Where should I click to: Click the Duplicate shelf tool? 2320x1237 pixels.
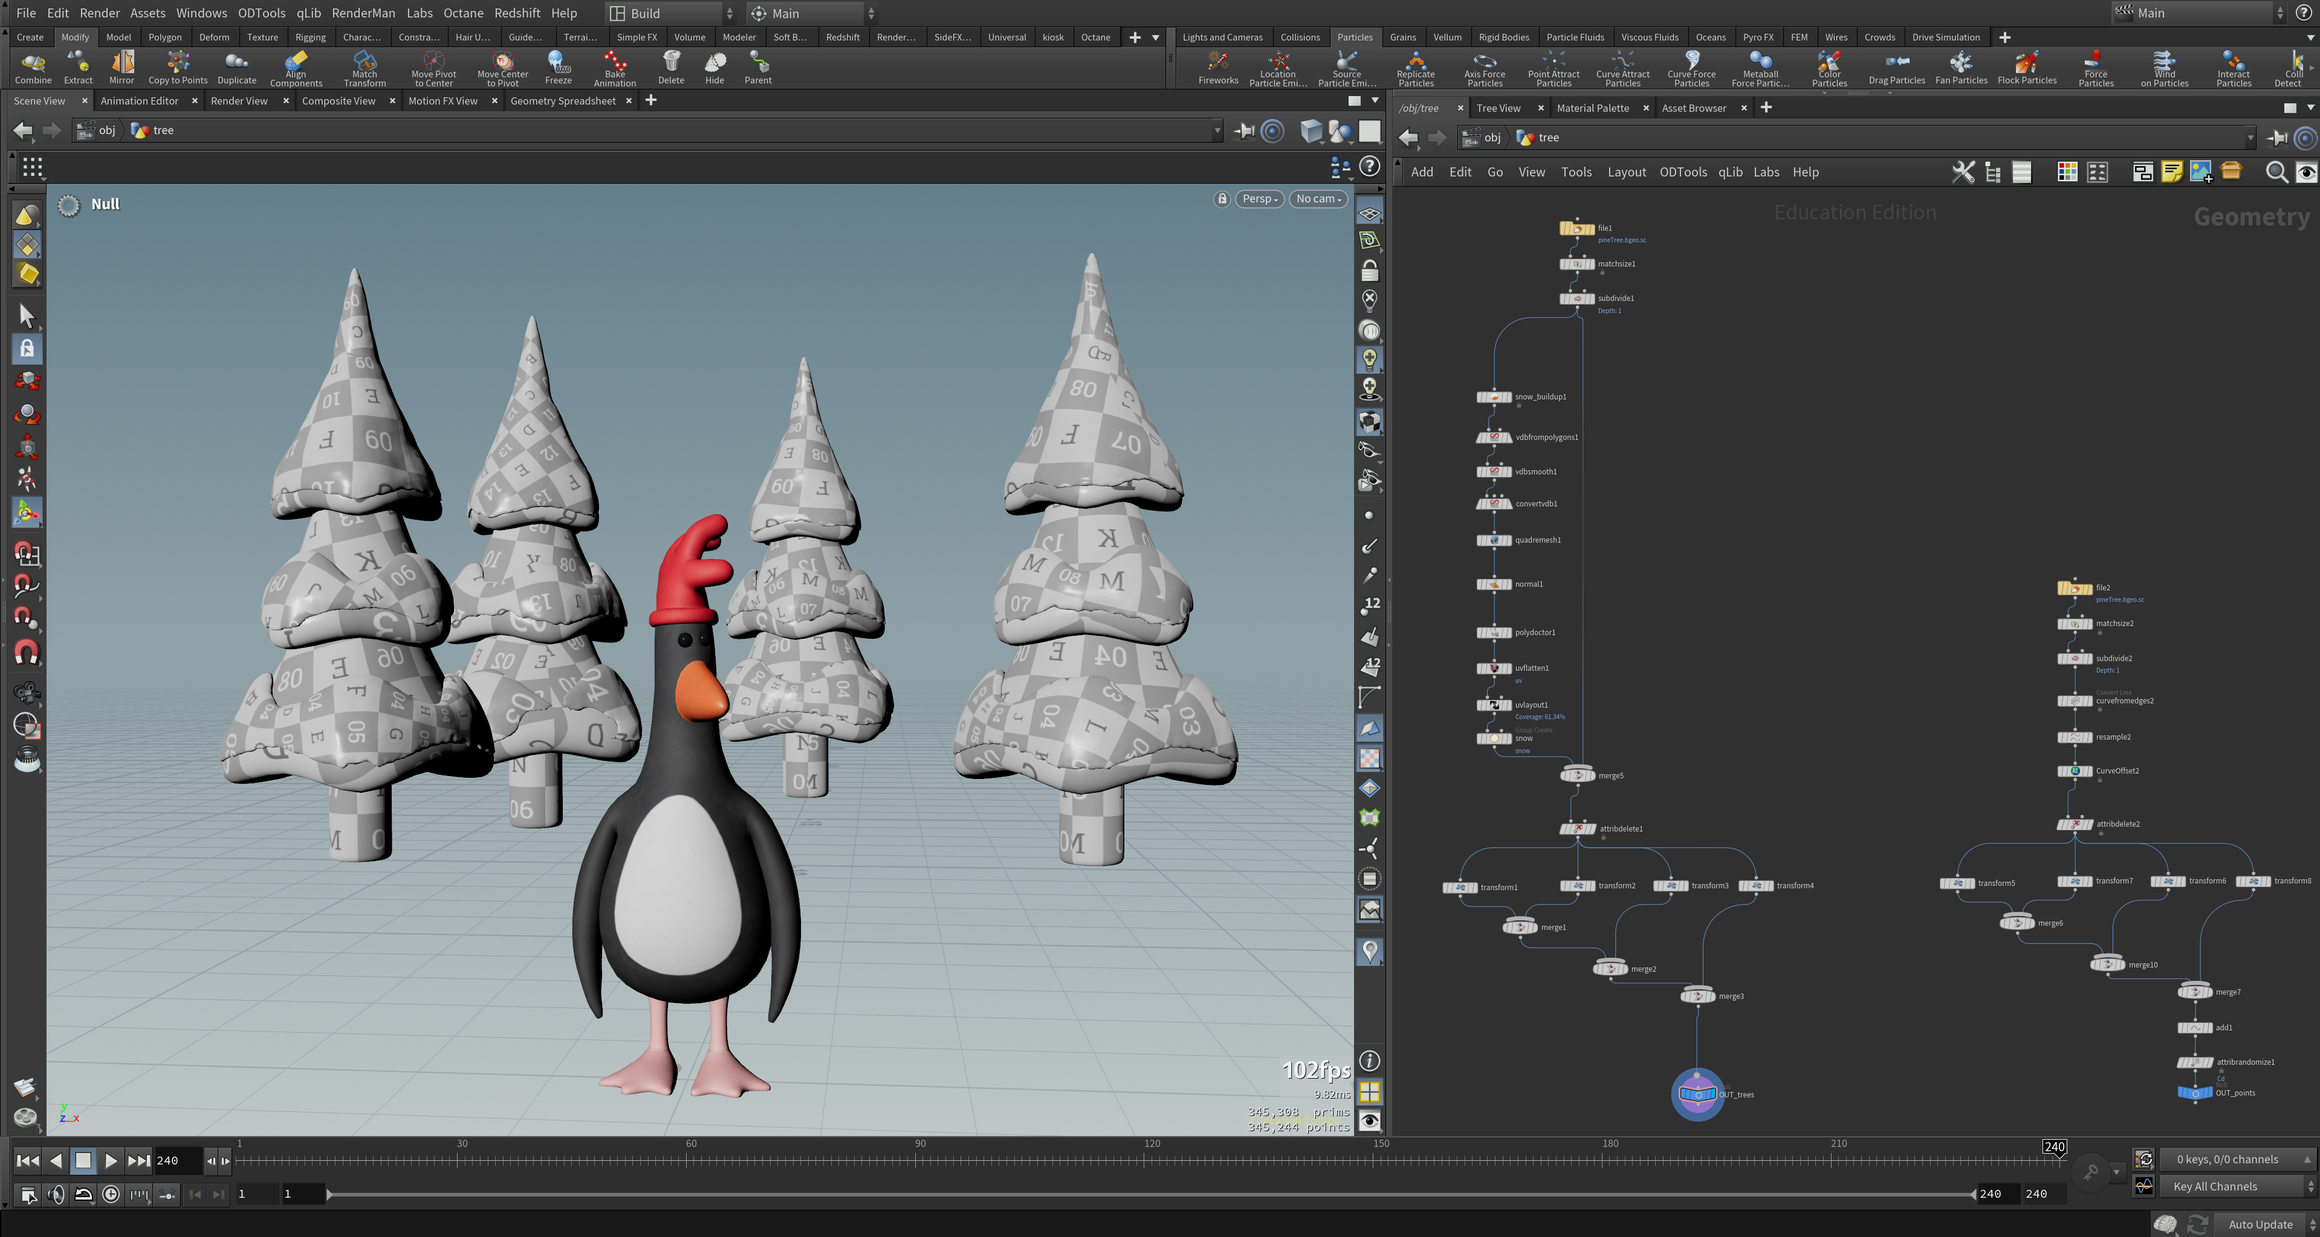(237, 68)
